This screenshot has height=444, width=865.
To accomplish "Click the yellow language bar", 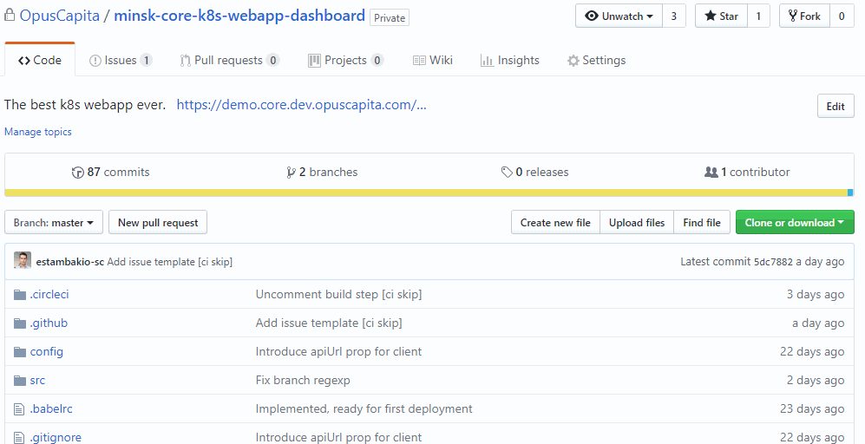I will (425, 193).
